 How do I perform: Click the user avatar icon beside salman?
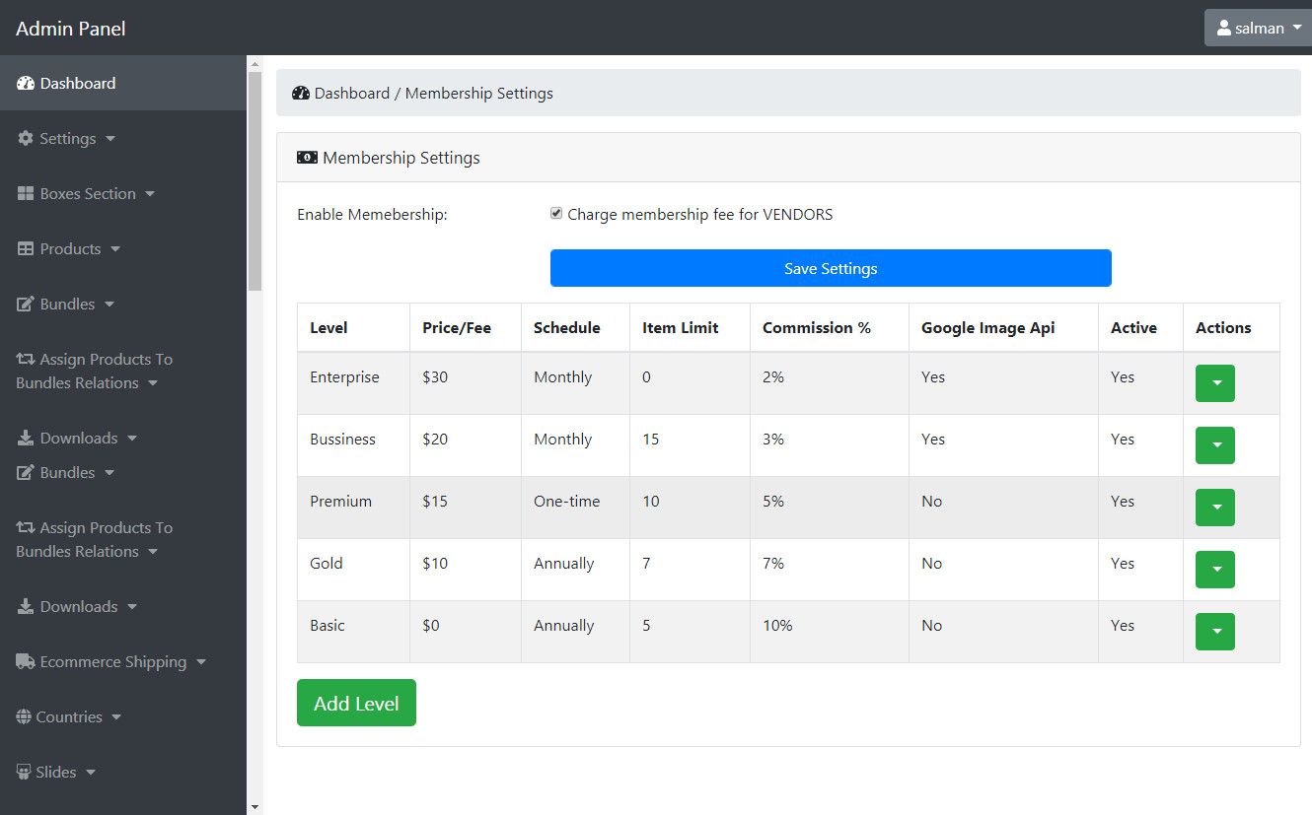pyautogui.click(x=1224, y=28)
